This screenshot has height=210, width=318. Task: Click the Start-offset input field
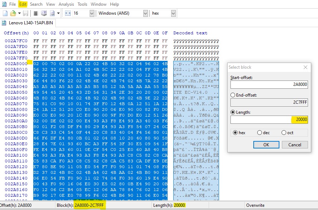click(269, 85)
